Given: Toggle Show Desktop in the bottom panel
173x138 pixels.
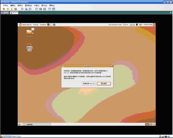Looking at the screenshot, I should pyautogui.click(x=20, y=124).
